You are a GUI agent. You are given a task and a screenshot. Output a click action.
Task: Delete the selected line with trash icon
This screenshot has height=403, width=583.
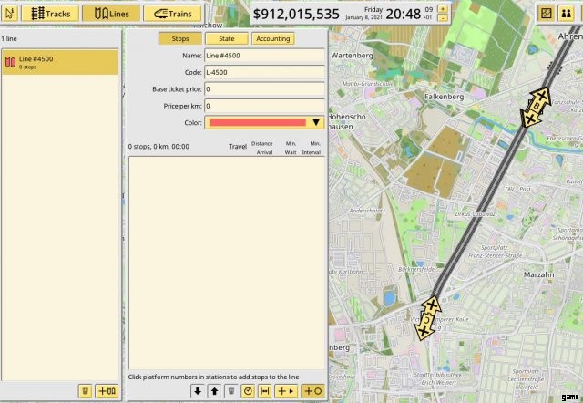tap(85, 390)
